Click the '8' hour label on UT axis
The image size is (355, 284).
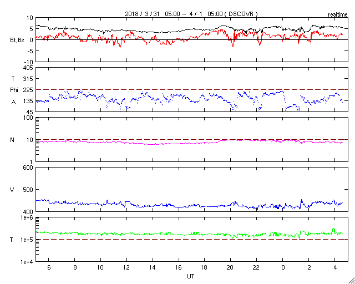[75, 267]
